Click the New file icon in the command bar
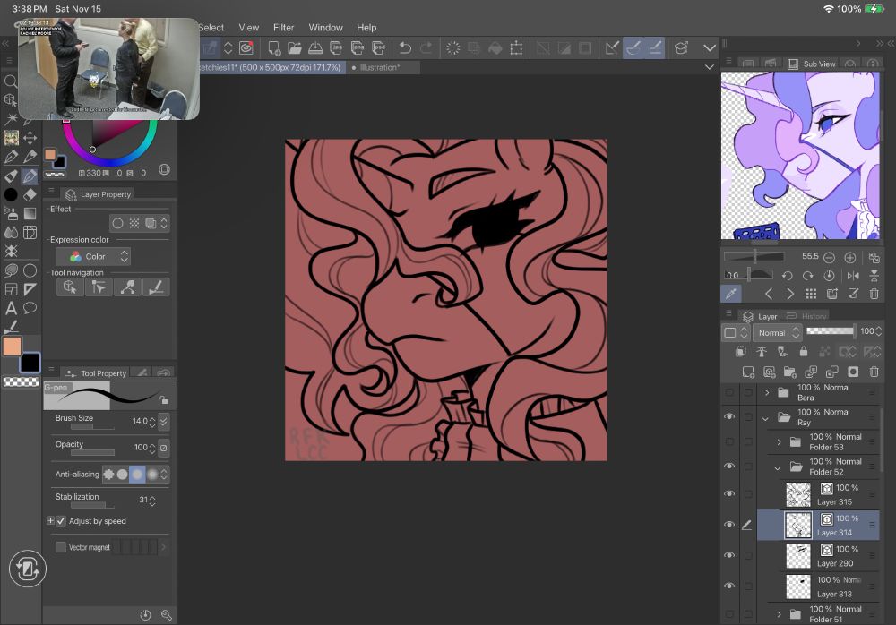This screenshot has height=625, width=896. tap(275, 48)
